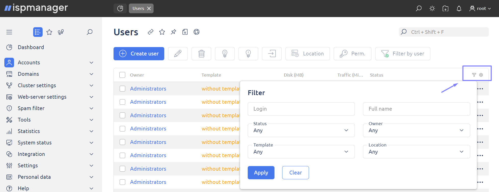Click the ispmanager logo
499x192 pixels.
[x=36, y=8]
